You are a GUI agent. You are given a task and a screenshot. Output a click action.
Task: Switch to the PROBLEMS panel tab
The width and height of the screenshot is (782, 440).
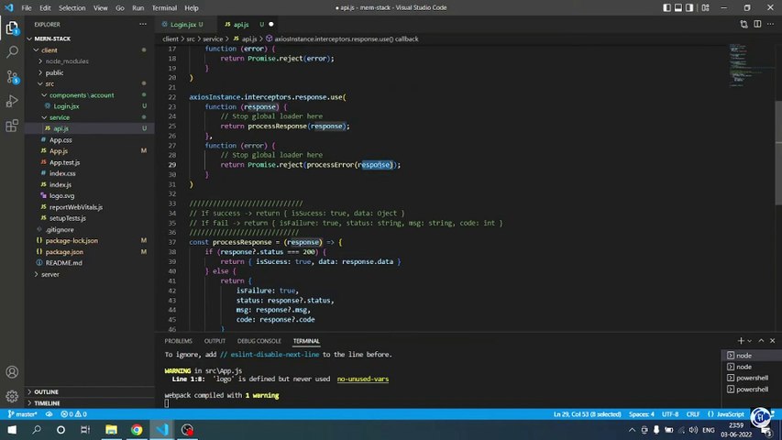178,341
